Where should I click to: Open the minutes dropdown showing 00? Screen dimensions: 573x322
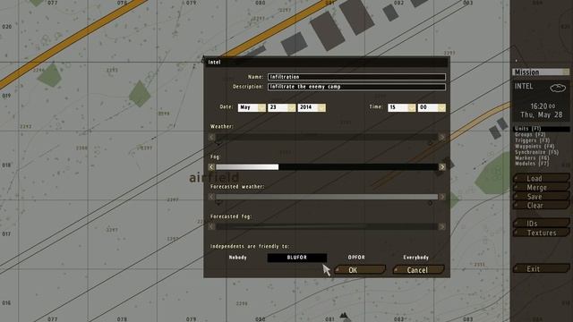pos(432,107)
